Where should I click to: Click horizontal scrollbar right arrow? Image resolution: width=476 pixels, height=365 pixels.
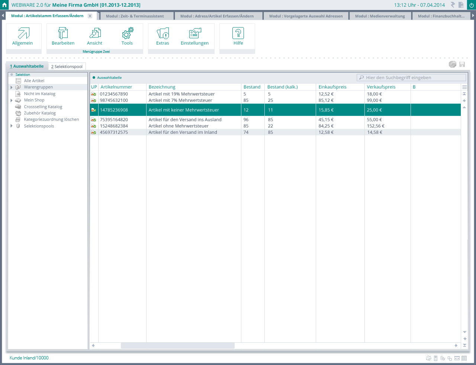pos(456,346)
